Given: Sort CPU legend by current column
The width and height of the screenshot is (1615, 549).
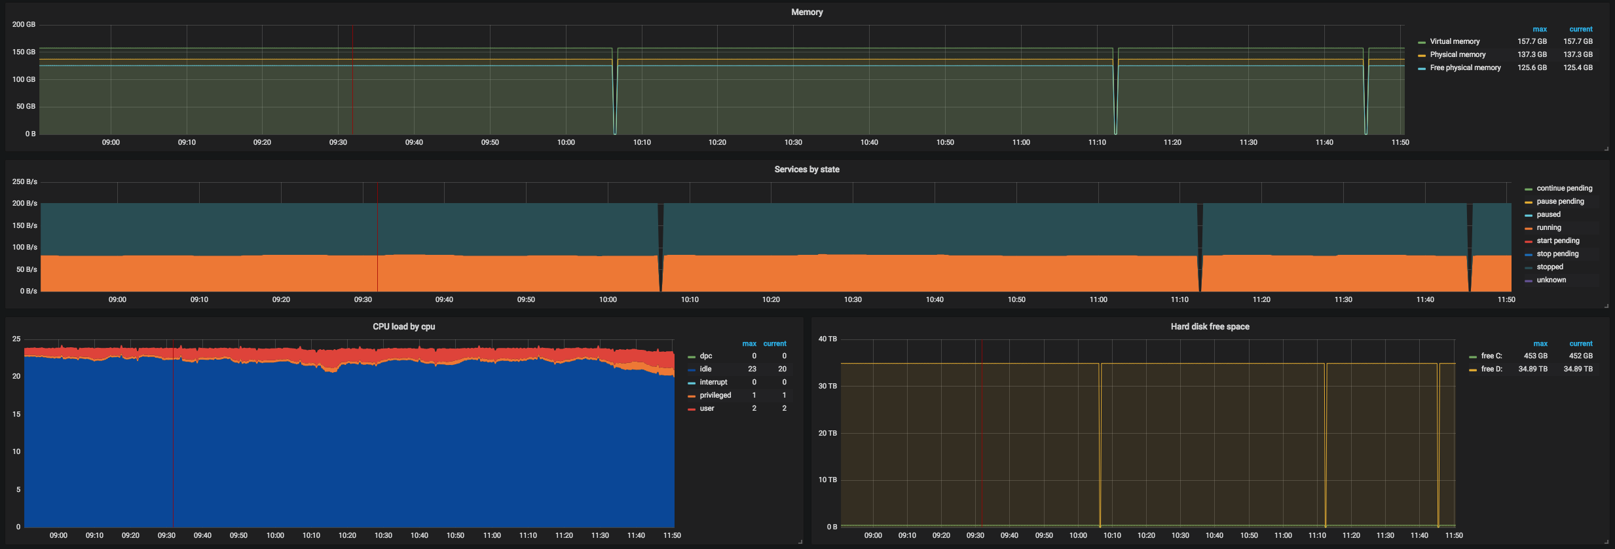Looking at the screenshot, I should [x=775, y=343].
